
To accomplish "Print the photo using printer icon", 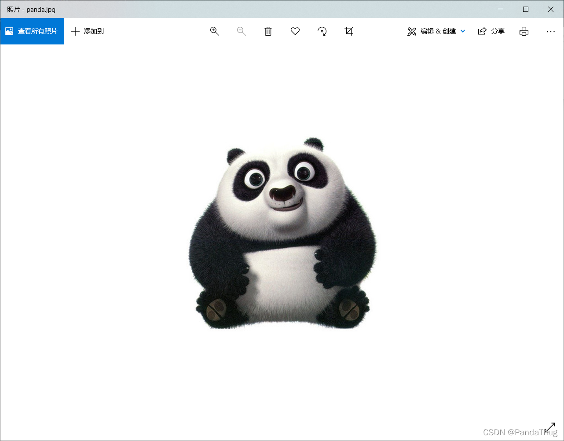I will click(524, 31).
